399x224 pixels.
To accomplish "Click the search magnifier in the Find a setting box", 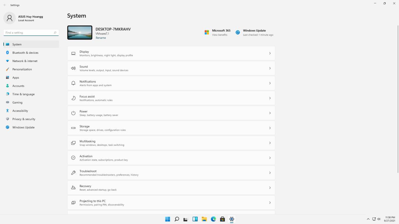I will 55,33.
